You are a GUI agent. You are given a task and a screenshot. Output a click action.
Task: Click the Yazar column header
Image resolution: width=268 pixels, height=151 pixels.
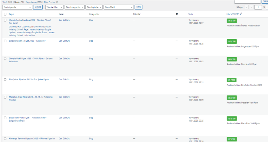pos(61,14)
